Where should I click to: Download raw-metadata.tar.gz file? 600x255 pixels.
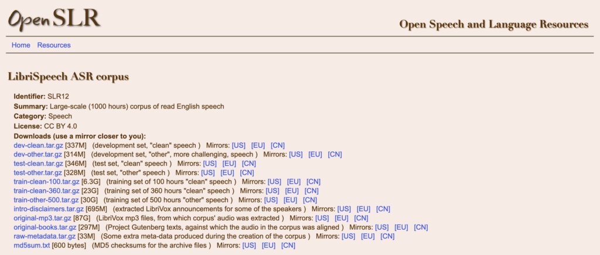(45, 237)
